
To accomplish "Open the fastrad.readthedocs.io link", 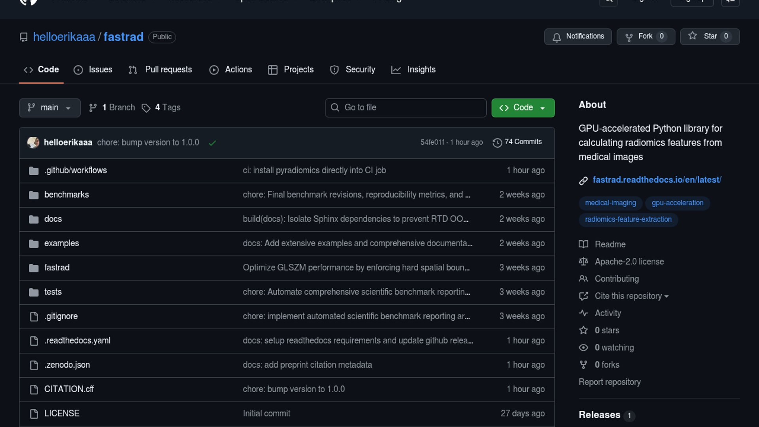I will coord(657,180).
